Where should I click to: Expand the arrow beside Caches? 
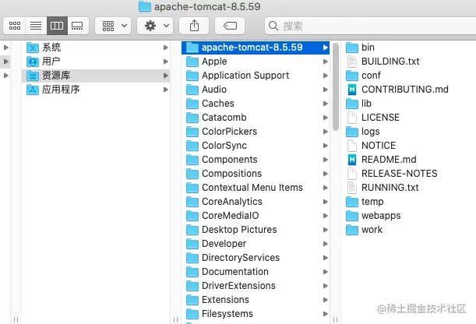326,104
